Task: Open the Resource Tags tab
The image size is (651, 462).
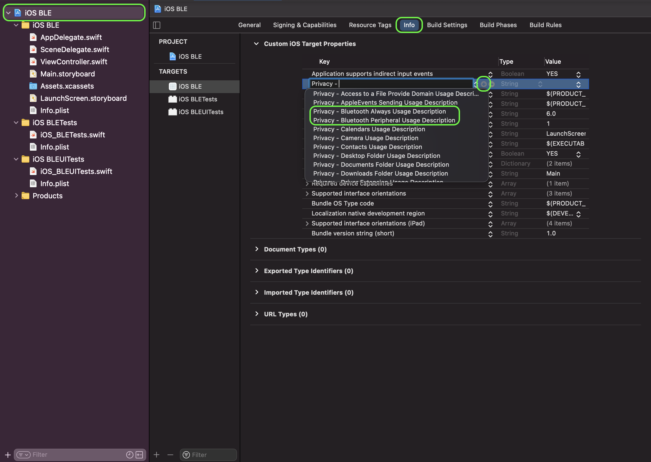Action: (x=370, y=25)
